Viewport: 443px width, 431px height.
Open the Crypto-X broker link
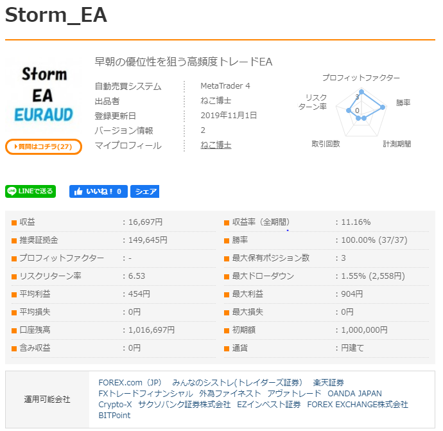[115, 405]
